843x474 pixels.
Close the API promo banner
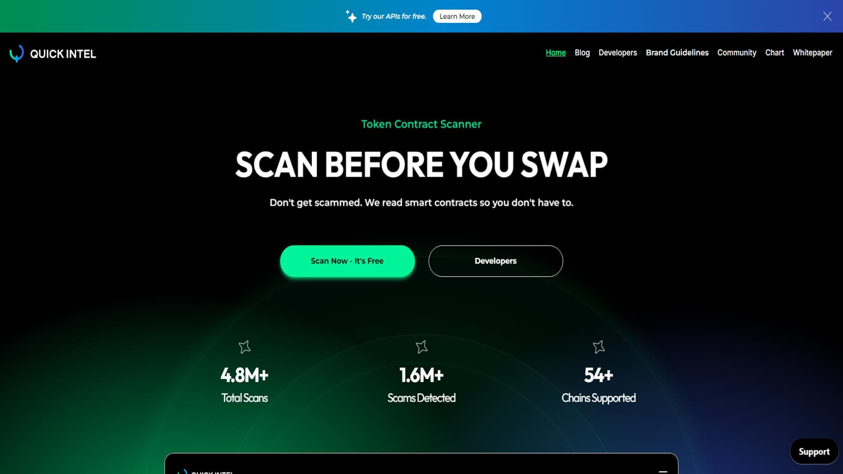[827, 16]
